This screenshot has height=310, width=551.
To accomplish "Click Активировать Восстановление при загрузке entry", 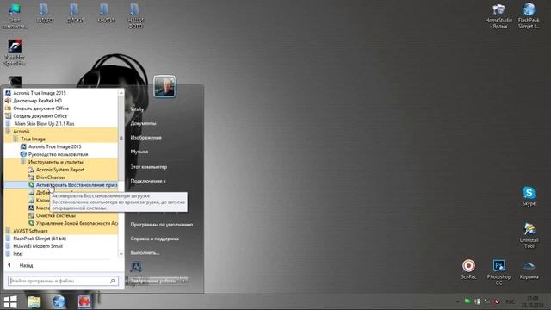I will pos(77,185).
